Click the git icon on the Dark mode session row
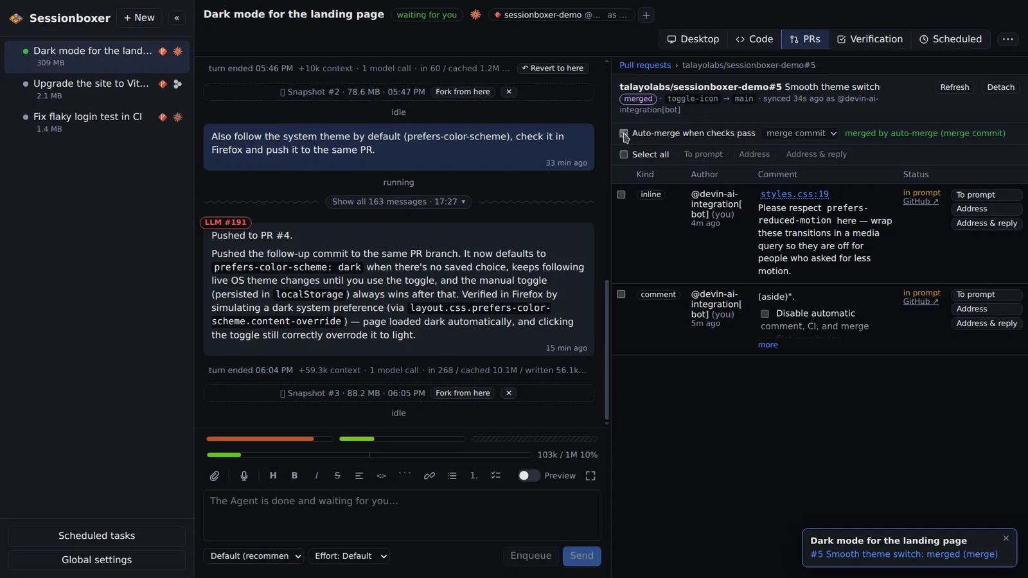Image resolution: width=1028 pixels, height=578 pixels. tap(163, 51)
